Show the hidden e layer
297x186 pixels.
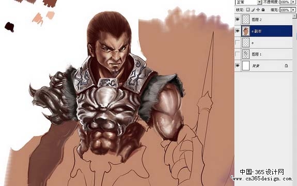point(237,43)
